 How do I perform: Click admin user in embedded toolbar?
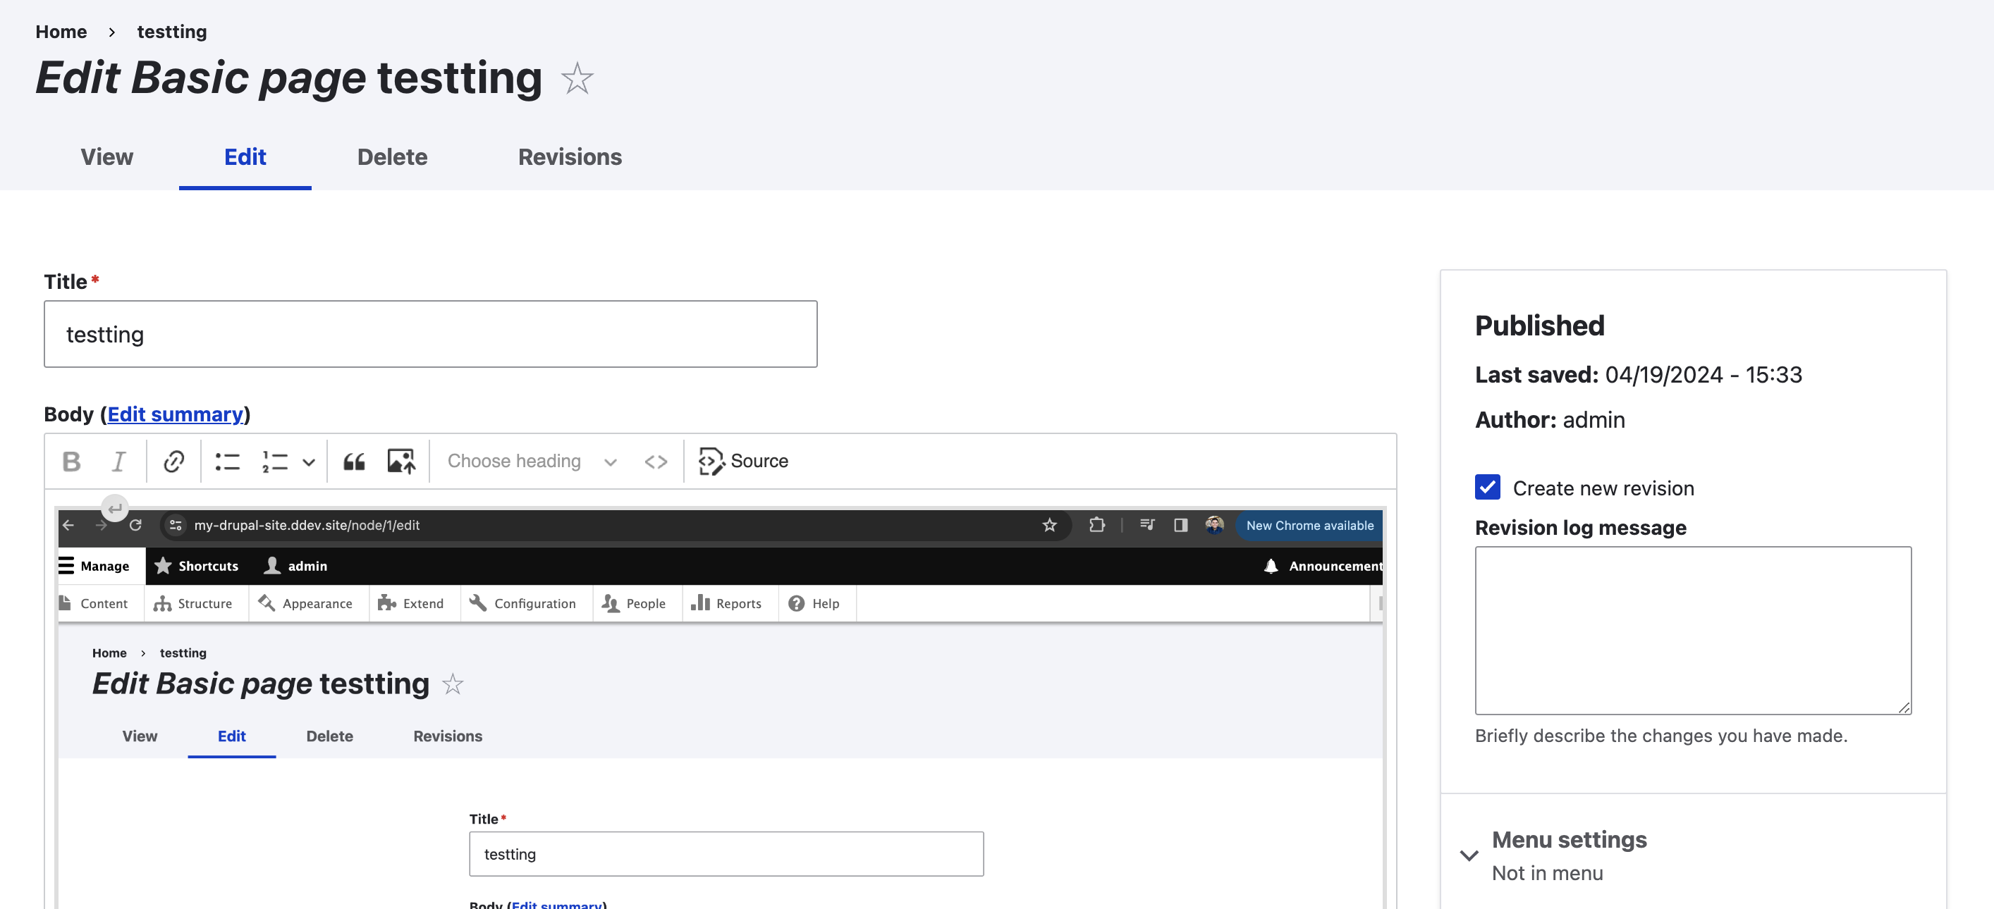[295, 567]
